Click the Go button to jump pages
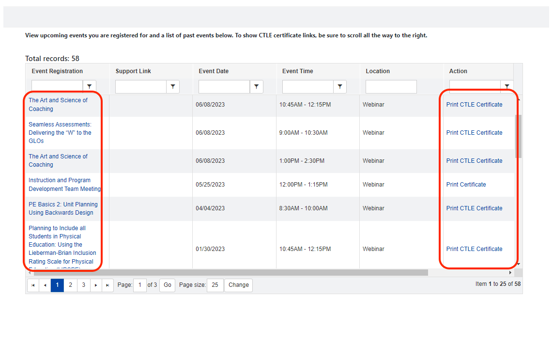Viewport: 553px width, 361px height. (167, 285)
